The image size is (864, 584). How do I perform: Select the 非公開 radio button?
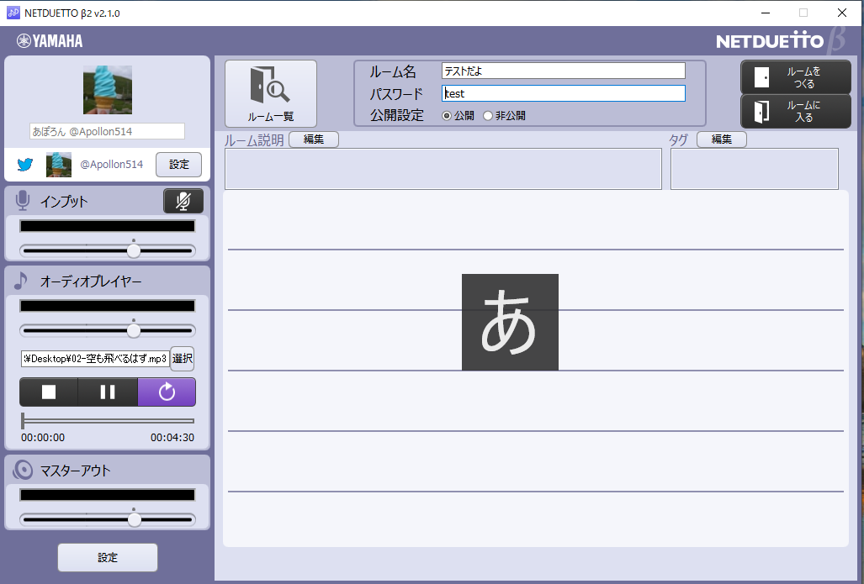[x=488, y=116]
